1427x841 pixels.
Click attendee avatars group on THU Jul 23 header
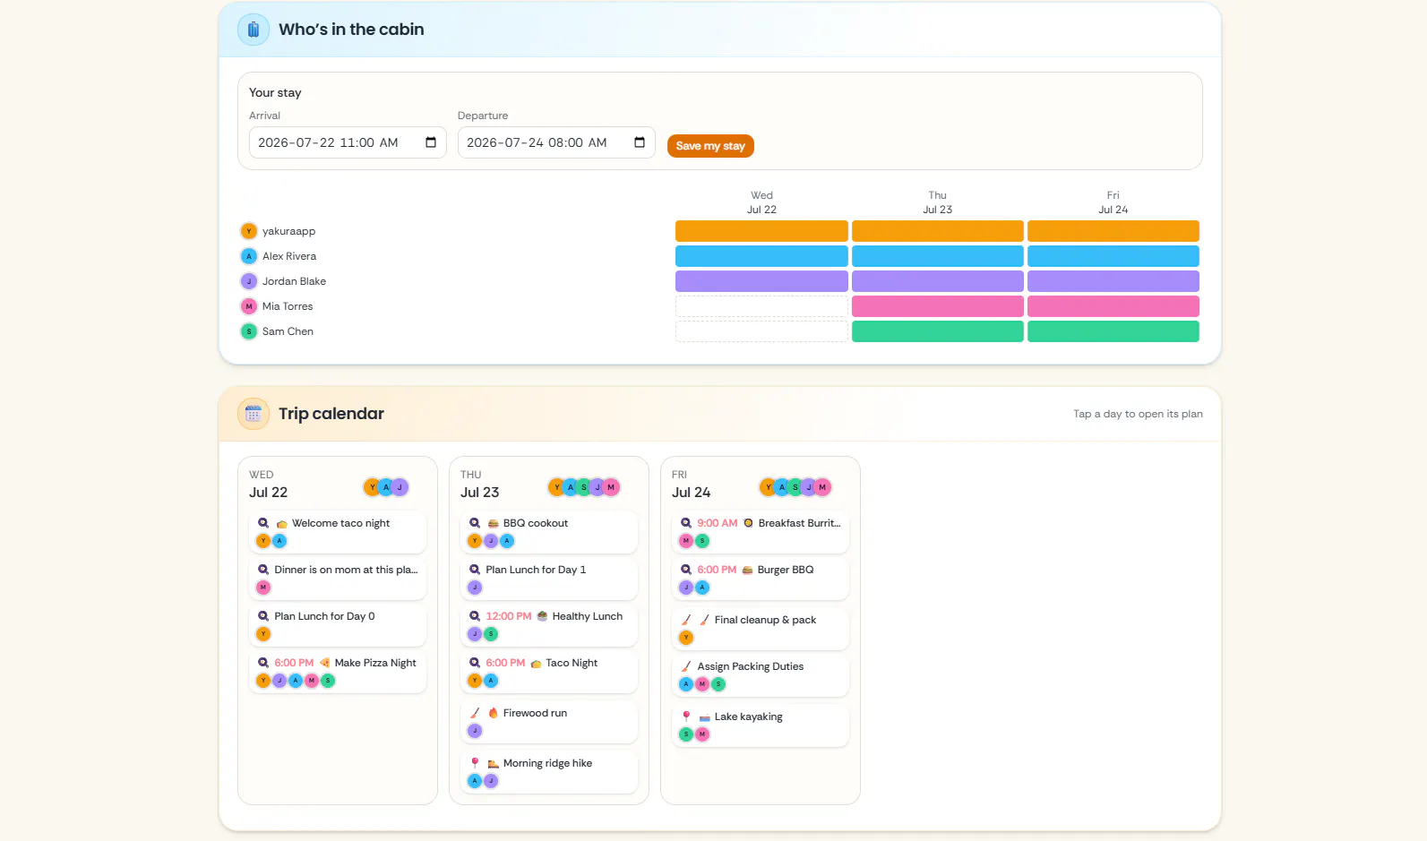[584, 487]
